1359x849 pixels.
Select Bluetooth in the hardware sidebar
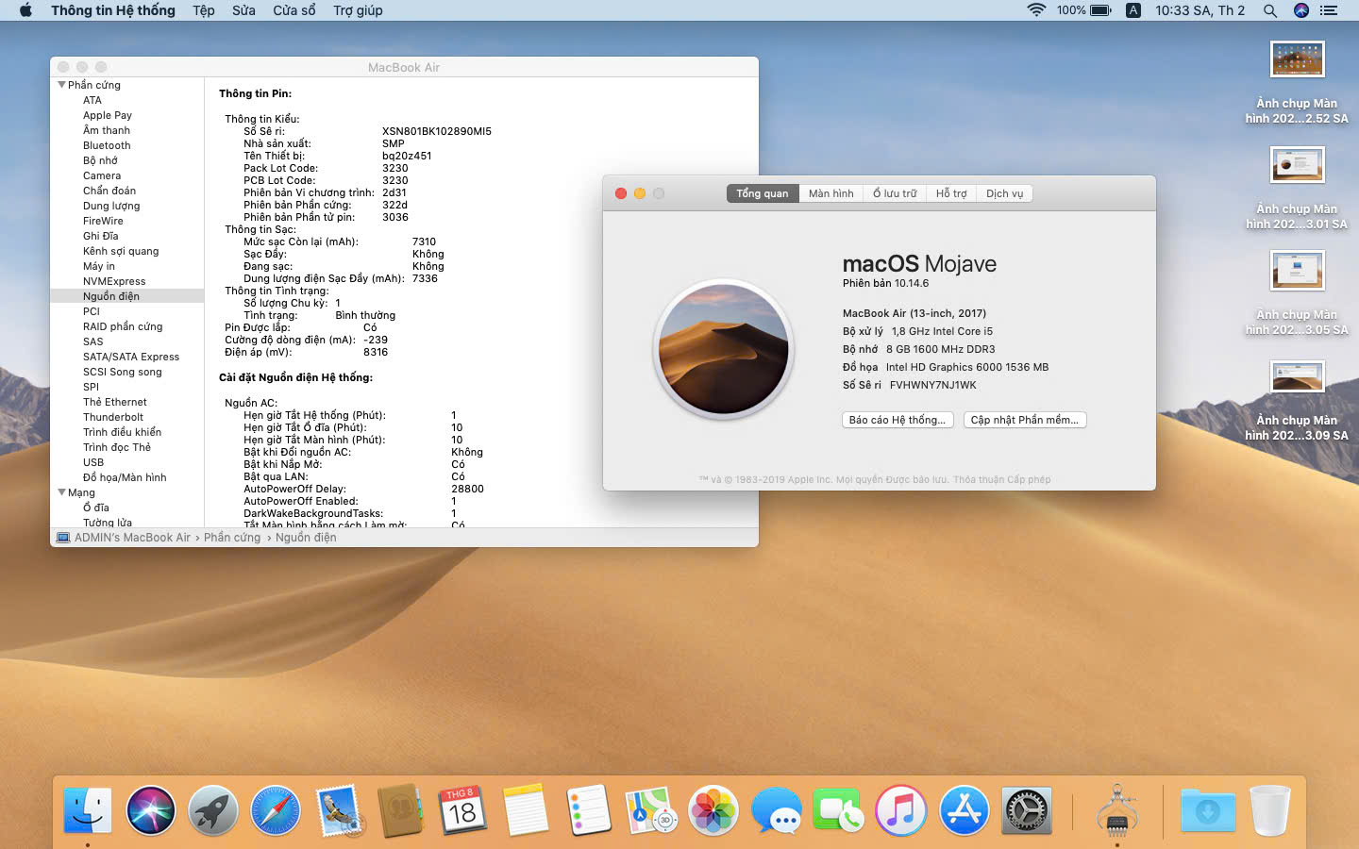(x=107, y=145)
